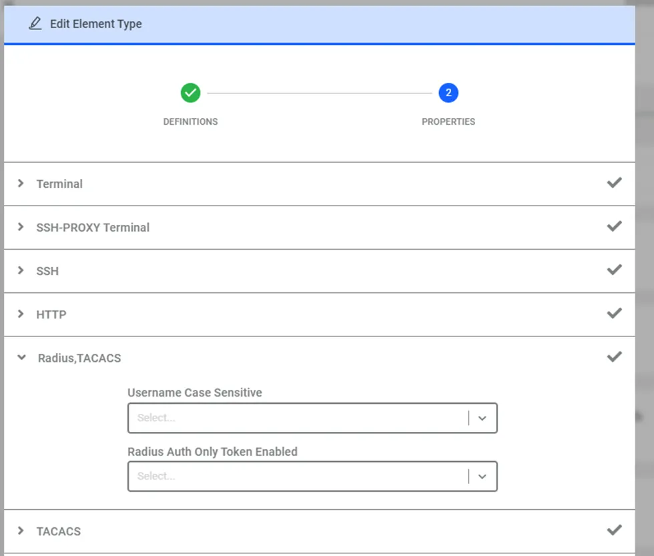Click the TACACS section title

59,531
